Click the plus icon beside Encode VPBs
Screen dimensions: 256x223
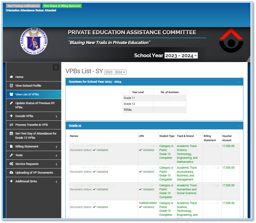click(11, 116)
